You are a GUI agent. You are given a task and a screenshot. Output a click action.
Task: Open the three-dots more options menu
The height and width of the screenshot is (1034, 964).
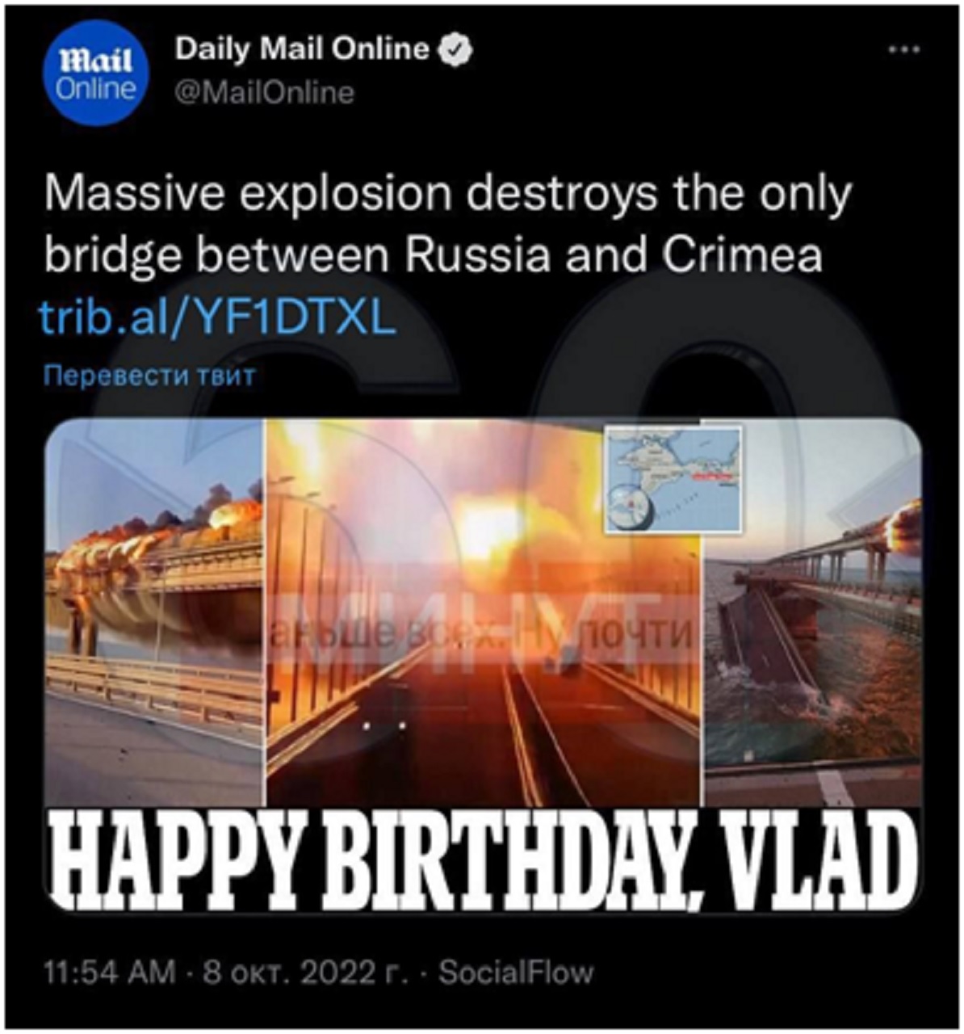click(x=904, y=49)
